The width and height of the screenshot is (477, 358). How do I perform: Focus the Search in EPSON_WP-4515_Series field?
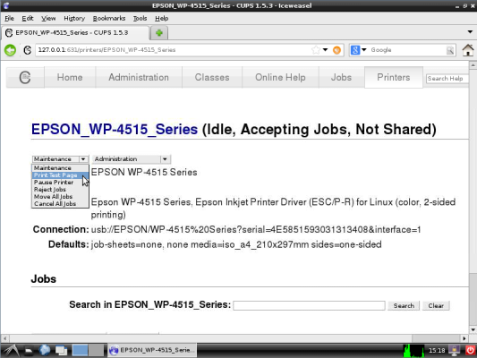309,306
